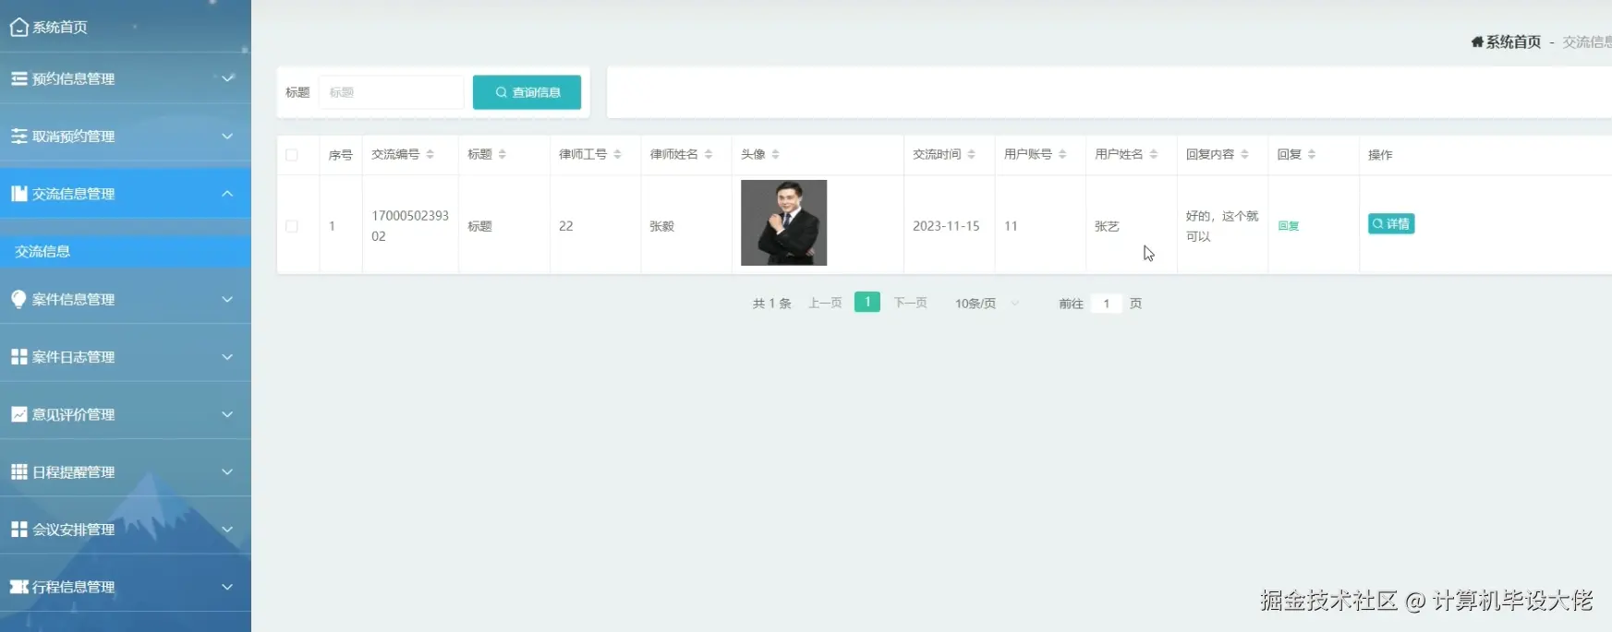Select 交流信息 submenu item

click(126, 251)
